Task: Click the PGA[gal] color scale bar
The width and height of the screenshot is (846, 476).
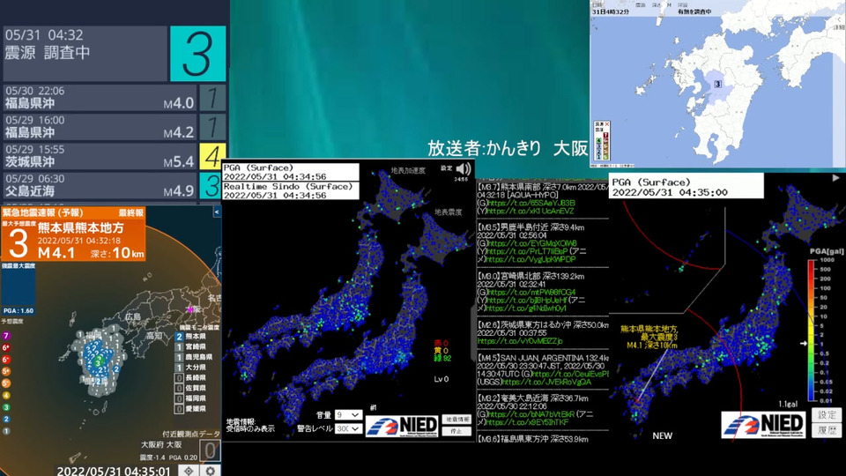Action: (811, 330)
